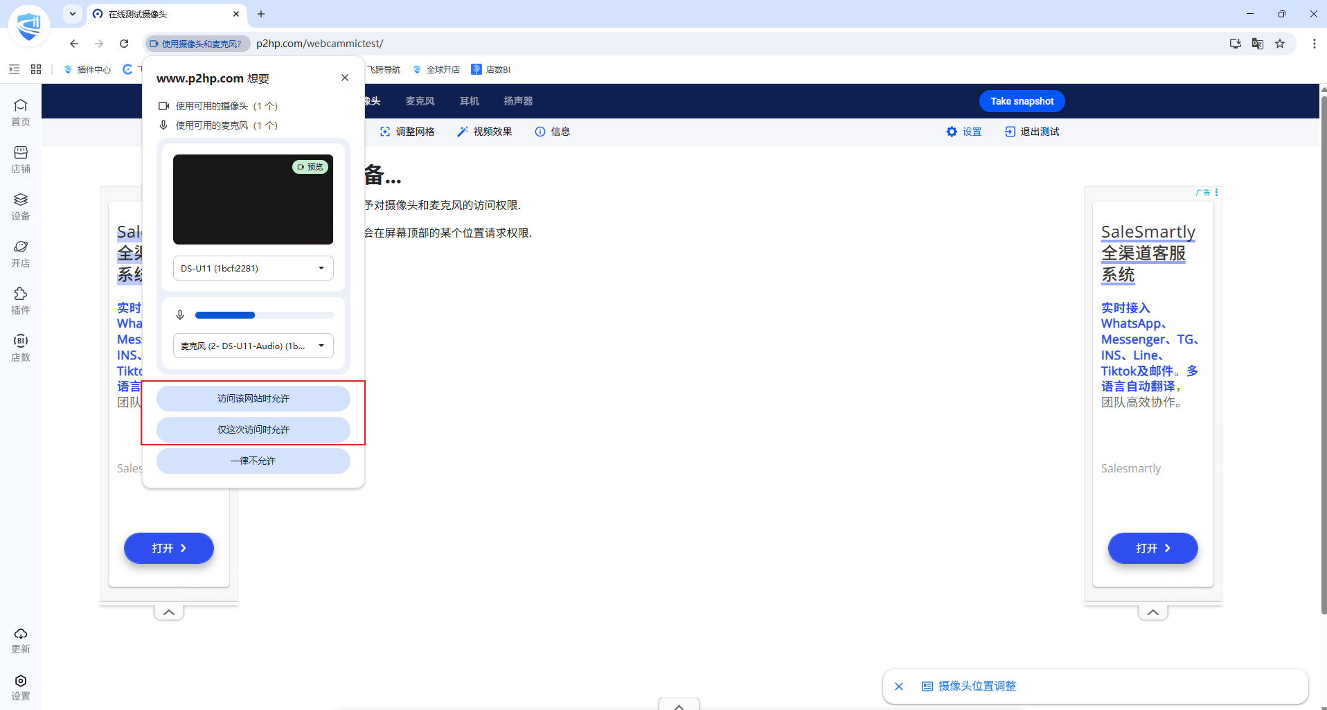Click the 更新 update sidebar icon
This screenshot has width=1327, height=710.
click(x=21, y=640)
